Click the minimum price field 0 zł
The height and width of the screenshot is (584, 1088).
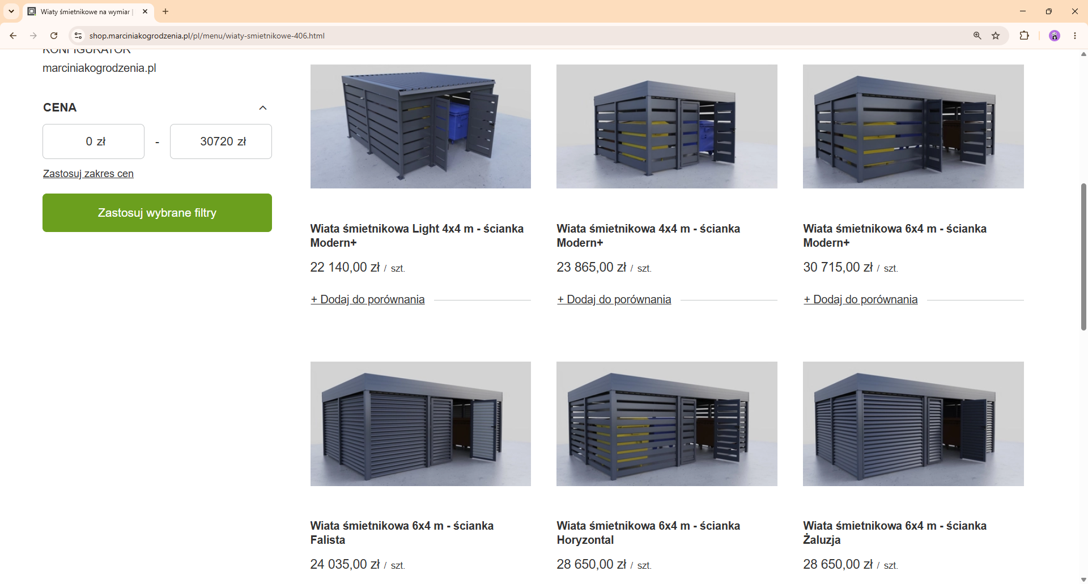pyautogui.click(x=93, y=141)
